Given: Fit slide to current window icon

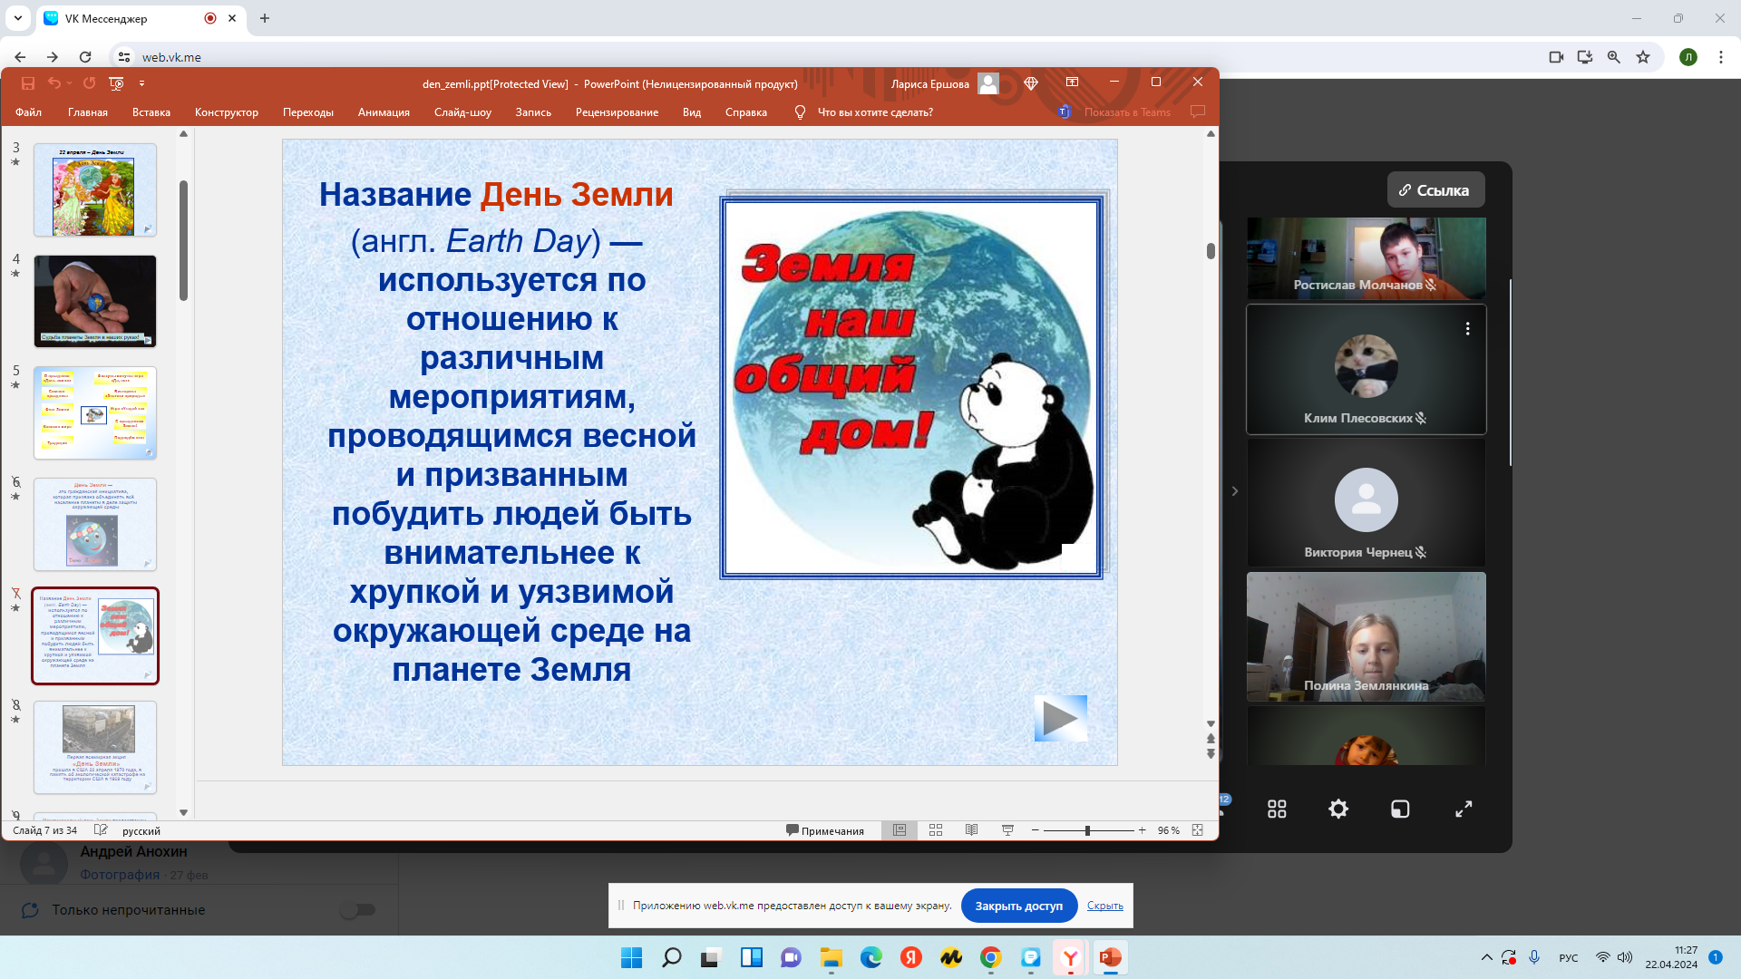Looking at the screenshot, I should coord(1197,830).
